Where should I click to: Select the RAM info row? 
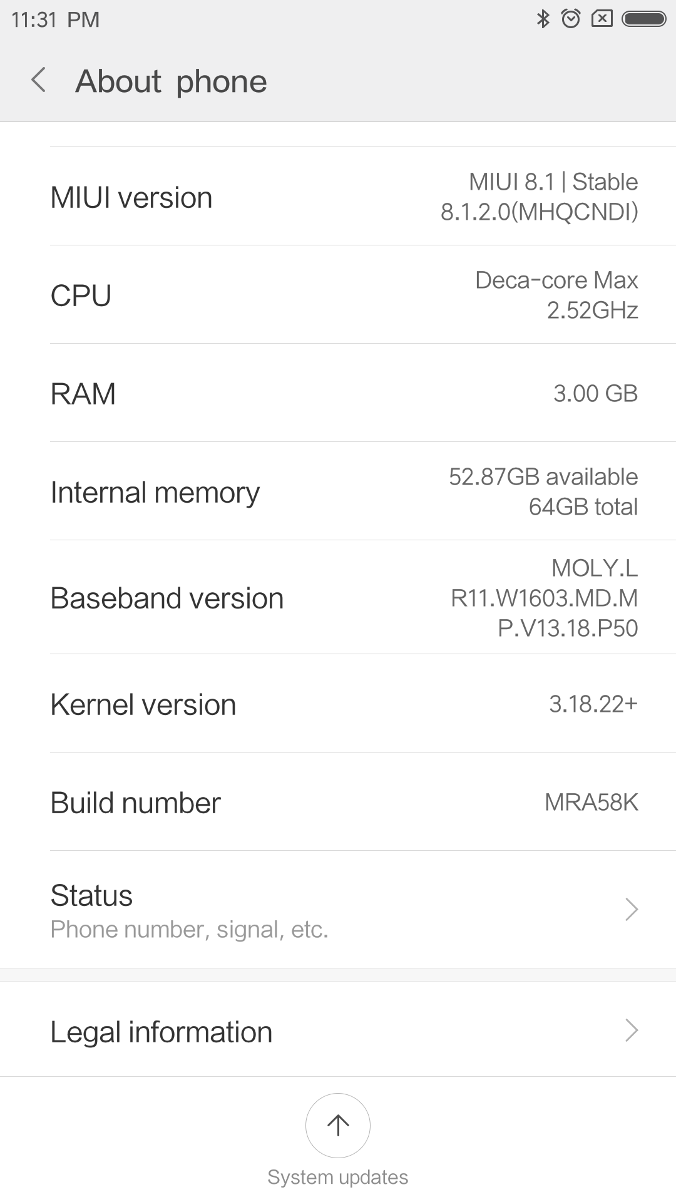[338, 393]
